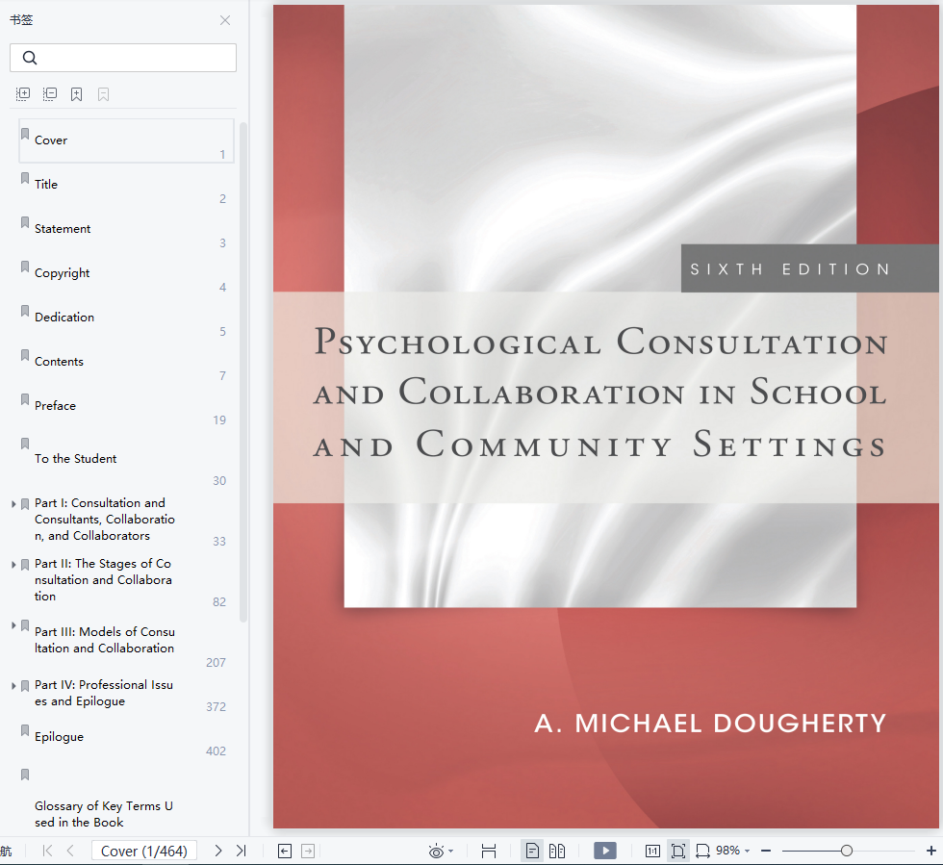Click the zoom slider handle

click(x=847, y=851)
